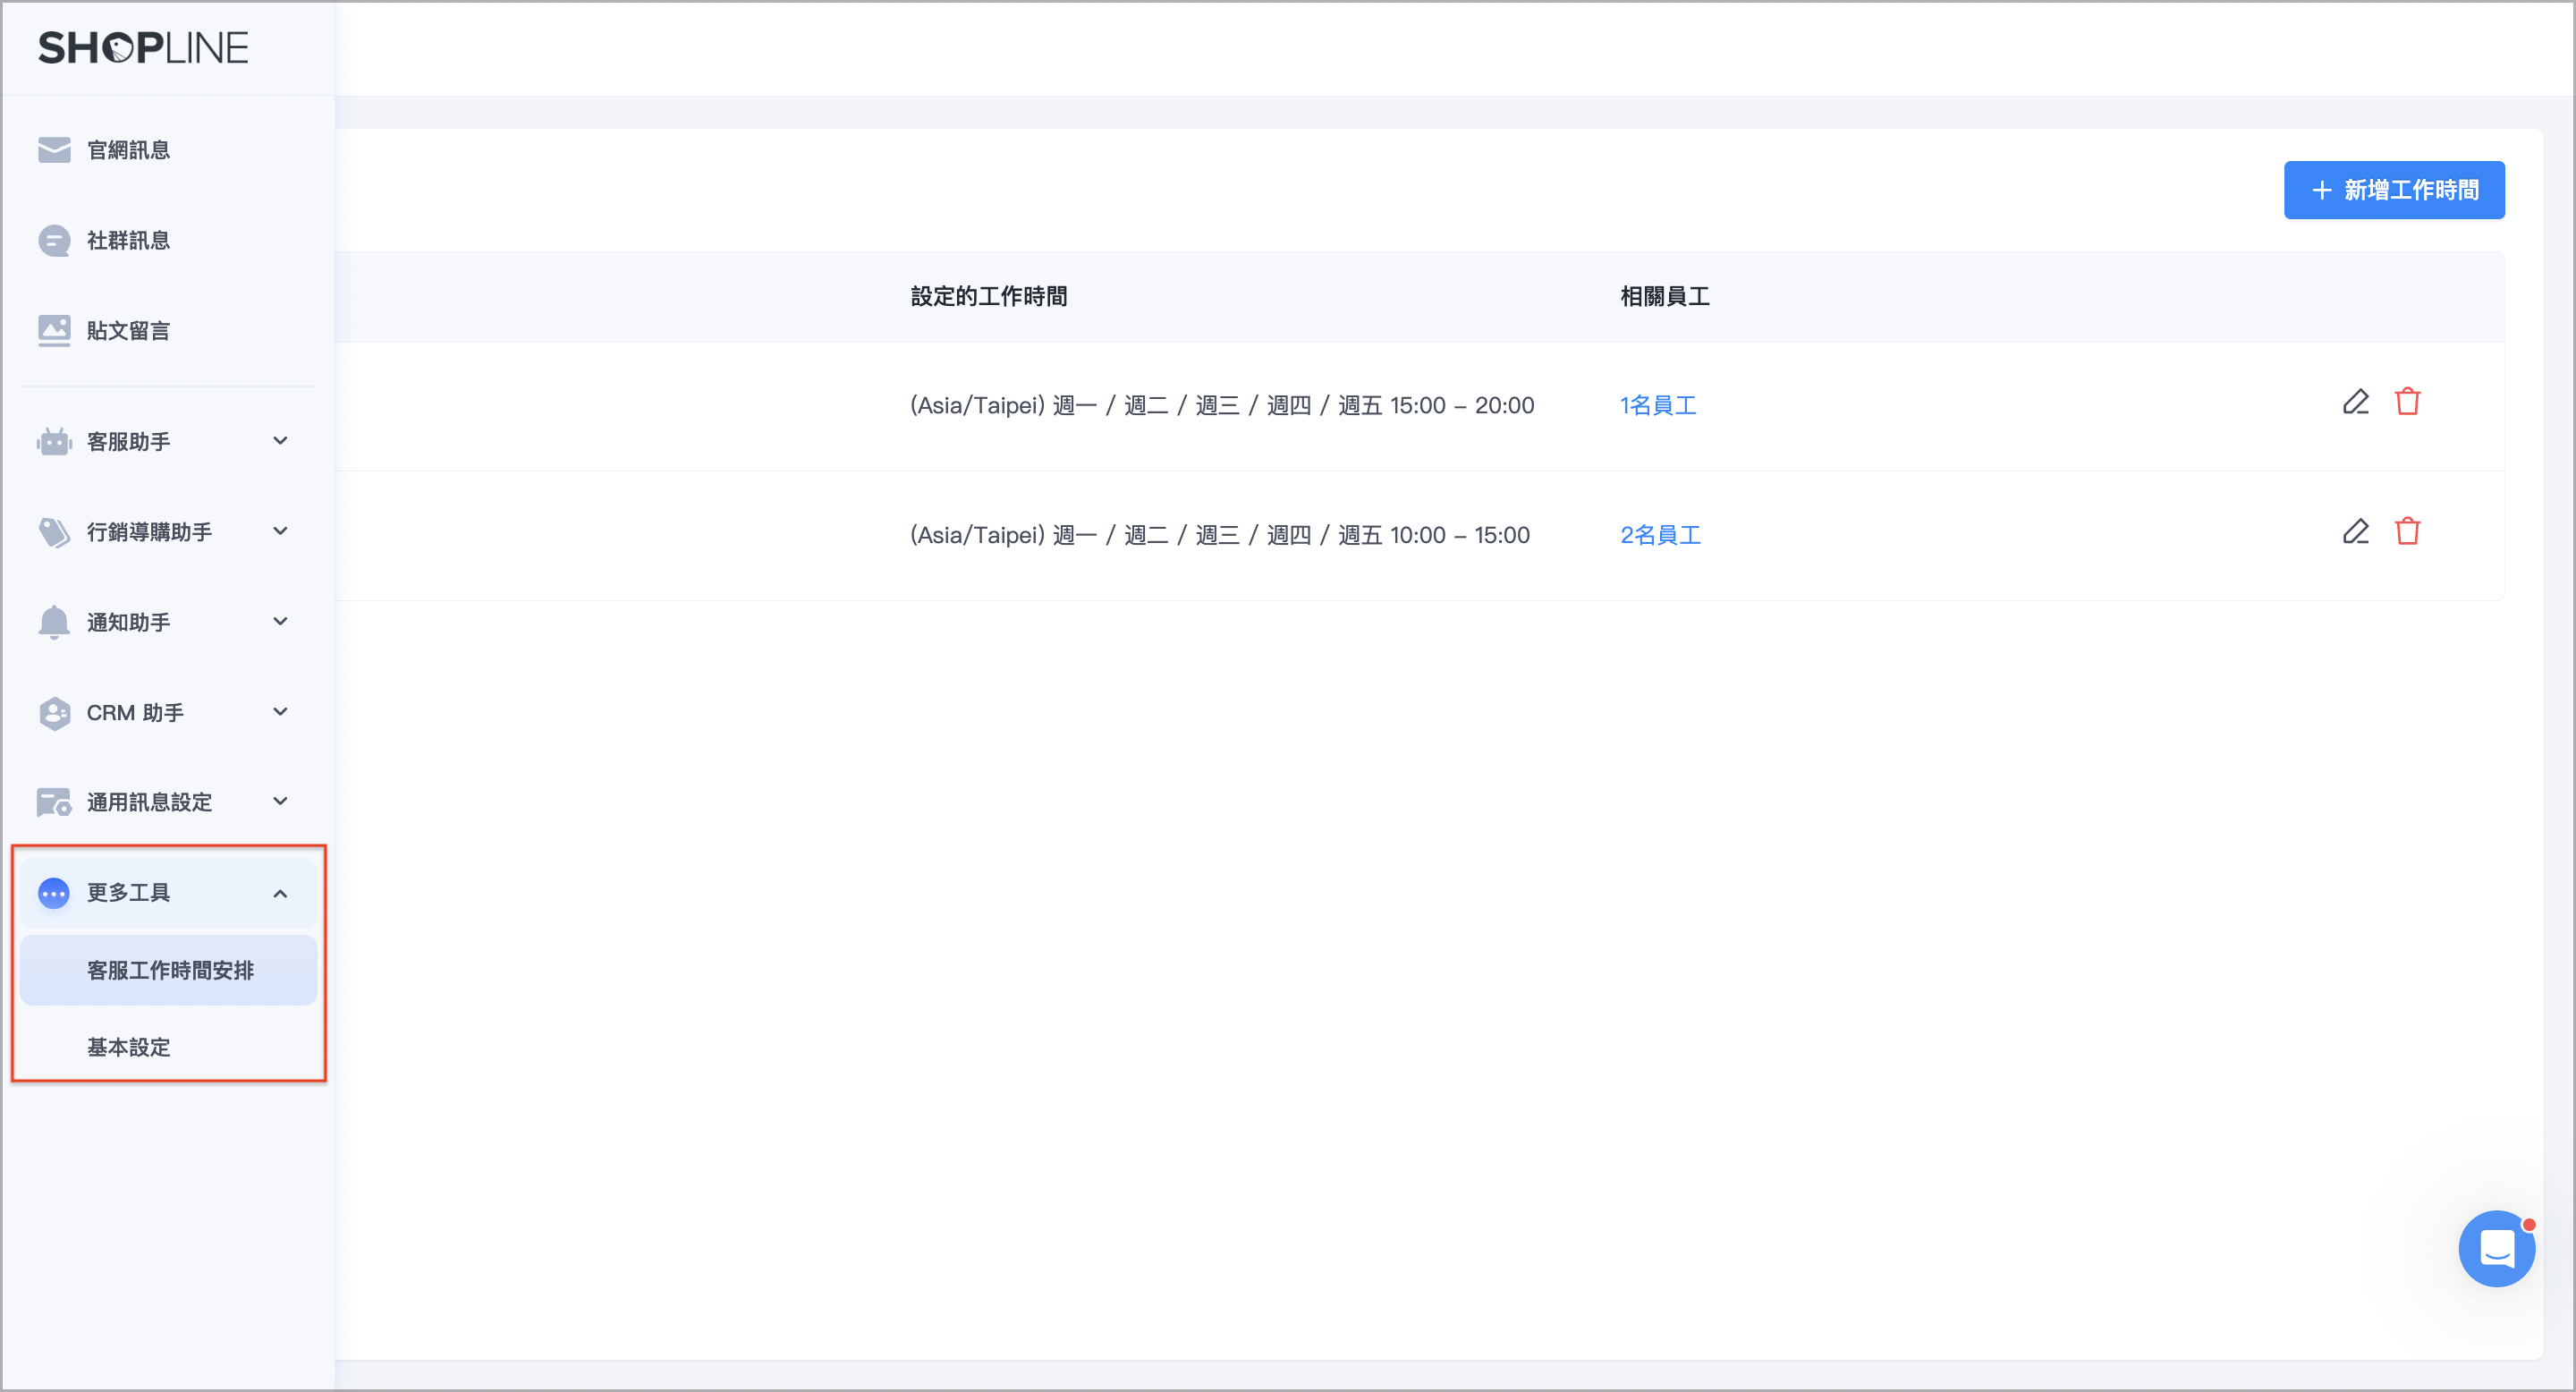Click the 行銷導購助手 label text
The width and height of the screenshot is (2576, 1392).
150,532
